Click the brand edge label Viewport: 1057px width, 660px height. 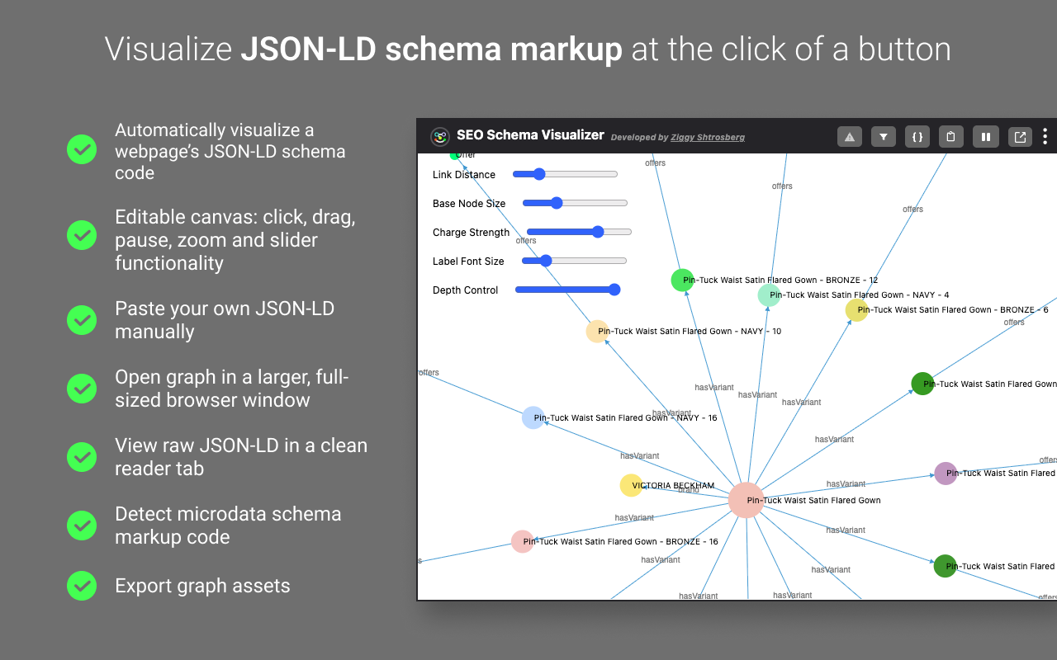689,490
